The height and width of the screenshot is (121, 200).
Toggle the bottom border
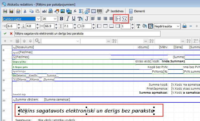pyautogui.click(x=111, y=26)
